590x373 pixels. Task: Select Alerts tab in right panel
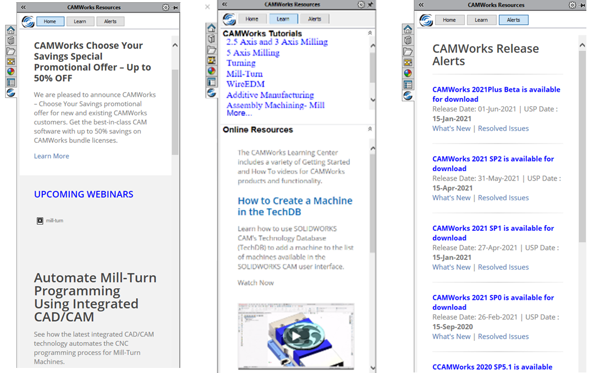(513, 20)
